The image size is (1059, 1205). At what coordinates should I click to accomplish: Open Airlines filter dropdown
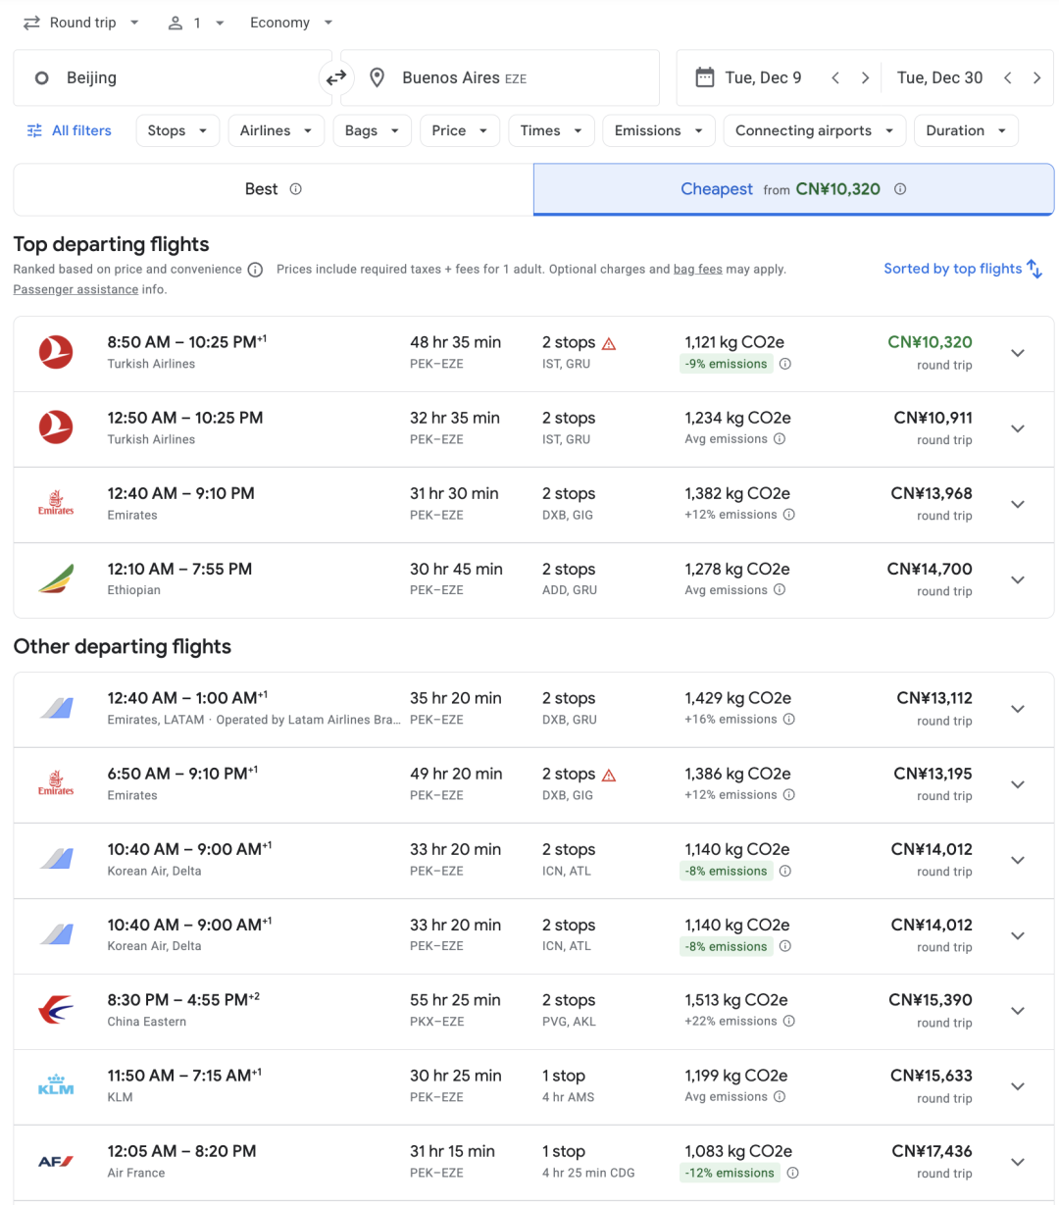point(277,130)
